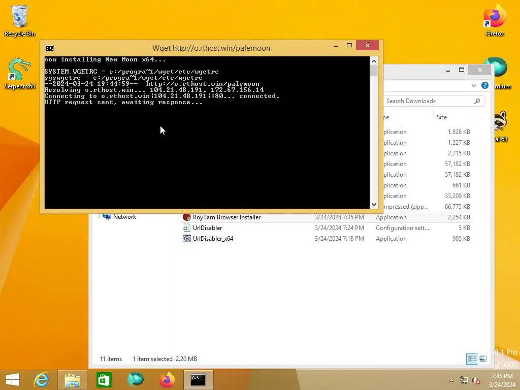Expand the Network tree node
The height and width of the screenshot is (390, 520).
tap(99, 216)
